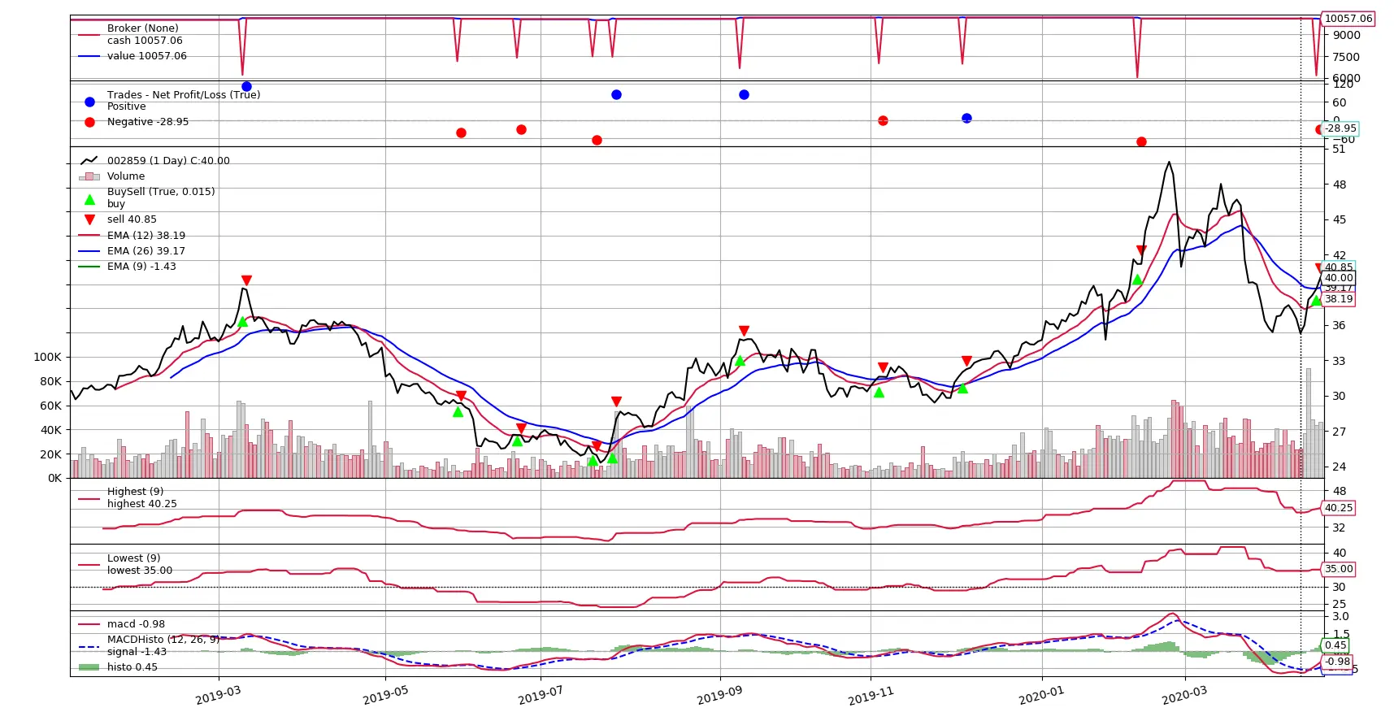Select the EMA (12) legend entry
1394x712 pixels.
tap(132, 236)
